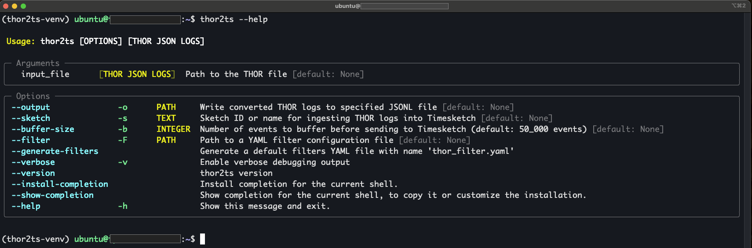Click the yellow 'Usage:' label
752x248 pixels.
(21, 41)
